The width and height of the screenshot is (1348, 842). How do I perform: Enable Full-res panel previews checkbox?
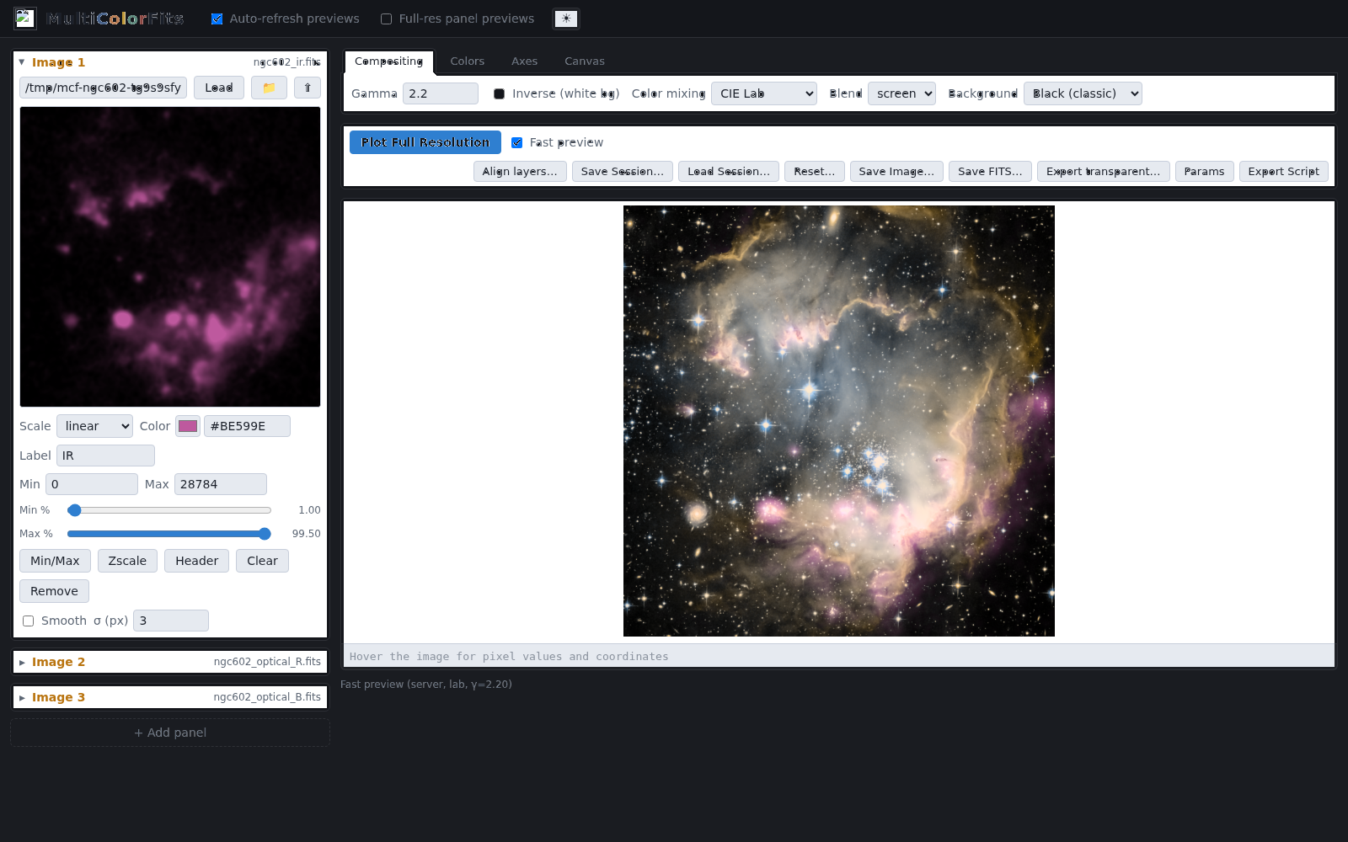coord(387,19)
